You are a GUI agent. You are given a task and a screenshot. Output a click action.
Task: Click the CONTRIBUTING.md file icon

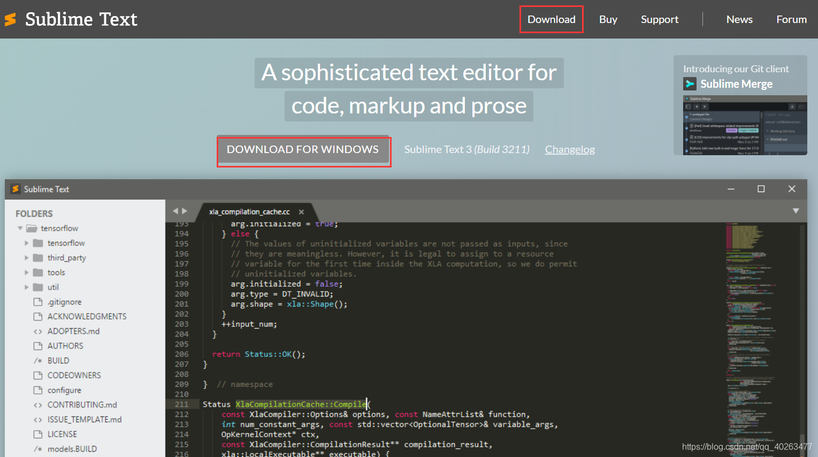tap(38, 405)
